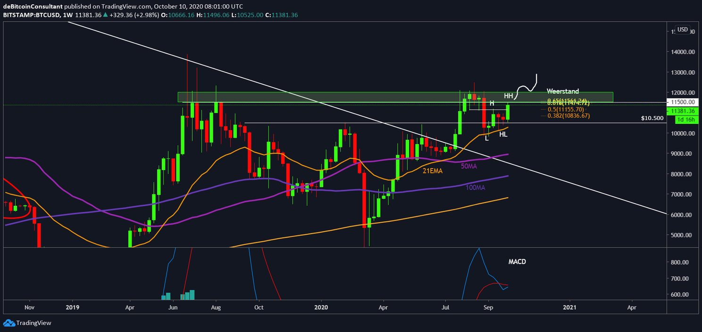Select the HL annotation label
This screenshot has width=702, height=332.
tap(503, 135)
